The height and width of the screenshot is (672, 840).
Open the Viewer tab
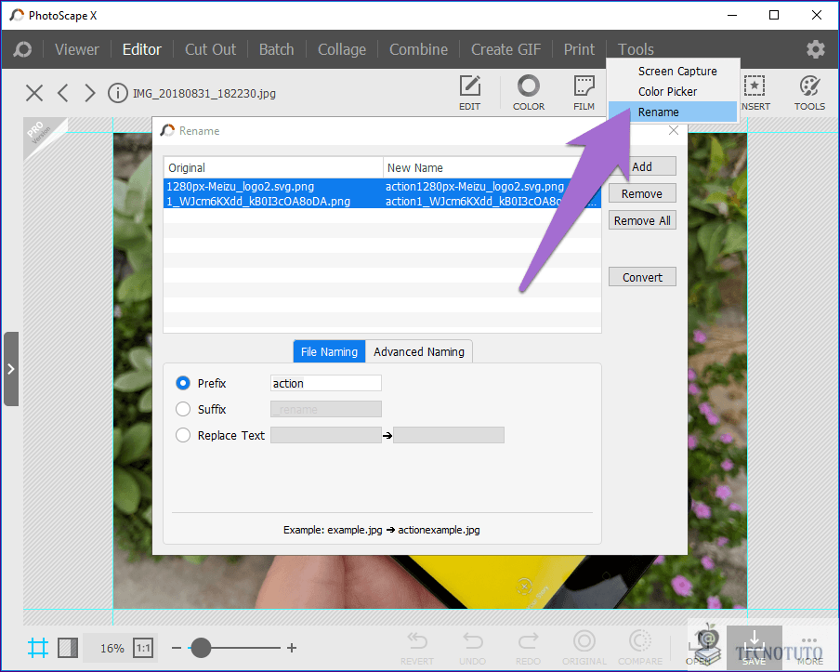(76, 49)
